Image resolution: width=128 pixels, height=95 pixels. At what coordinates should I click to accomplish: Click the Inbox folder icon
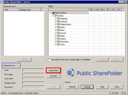click(58, 30)
